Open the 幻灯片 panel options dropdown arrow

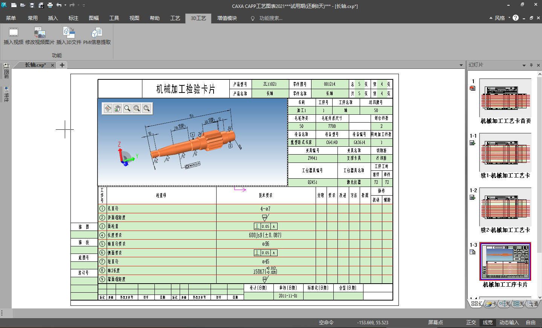pyautogui.click(x=524, y=65)
